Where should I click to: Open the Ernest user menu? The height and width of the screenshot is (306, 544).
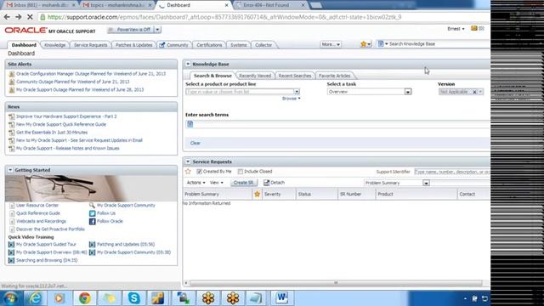(456, 29)
